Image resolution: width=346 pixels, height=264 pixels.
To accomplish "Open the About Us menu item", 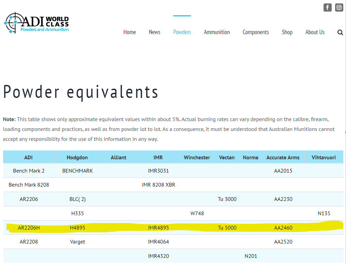I will (315, 32).
